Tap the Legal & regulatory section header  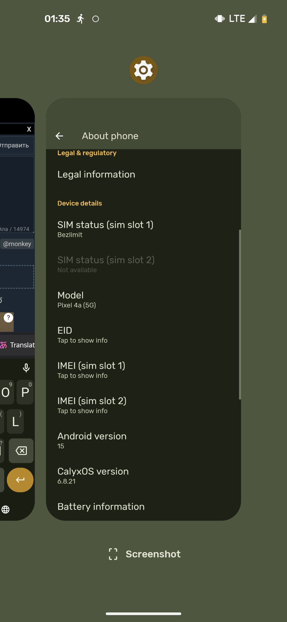pos(87,153)
